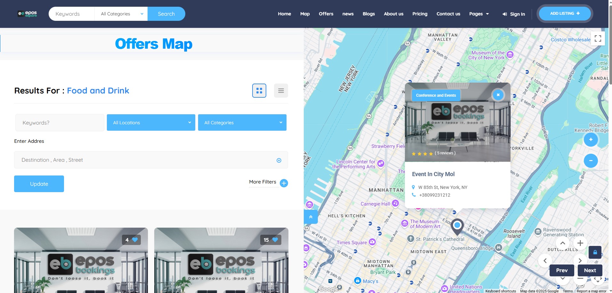The image size is (612, 293).
Task: Switch to grid view layout
Action: 259,91
